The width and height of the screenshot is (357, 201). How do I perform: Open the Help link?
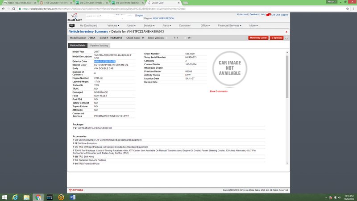pyautogui.click(x=263, y=14)
